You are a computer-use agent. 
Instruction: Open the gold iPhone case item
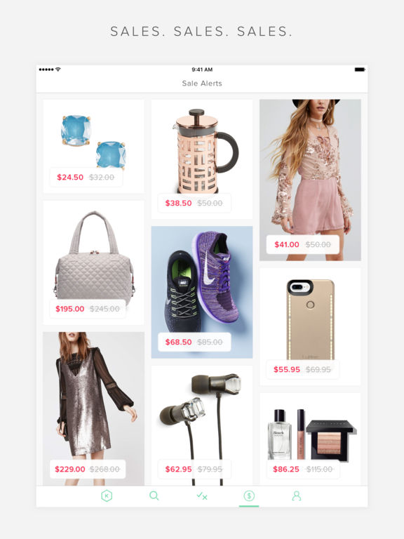point(310,326)
